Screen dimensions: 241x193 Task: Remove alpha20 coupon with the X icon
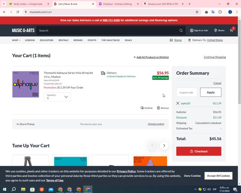pyautogui.click(x=178, y=103)
